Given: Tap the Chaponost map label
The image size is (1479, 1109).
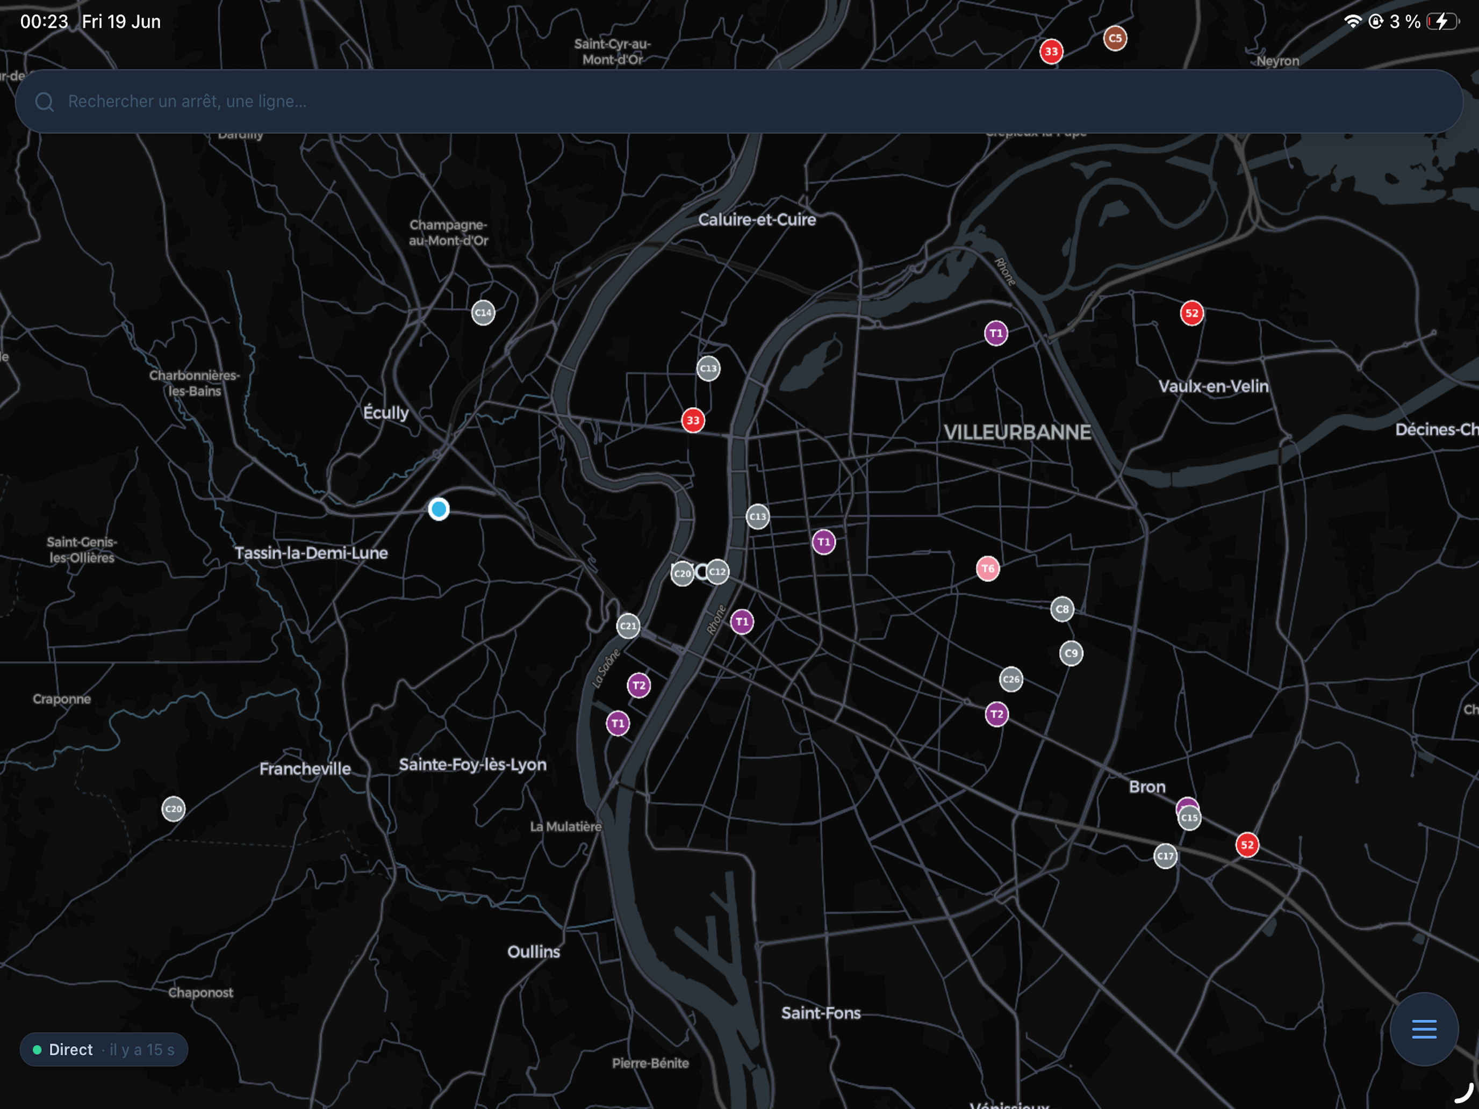Looking at the screenshot, I should click(200, 993).
